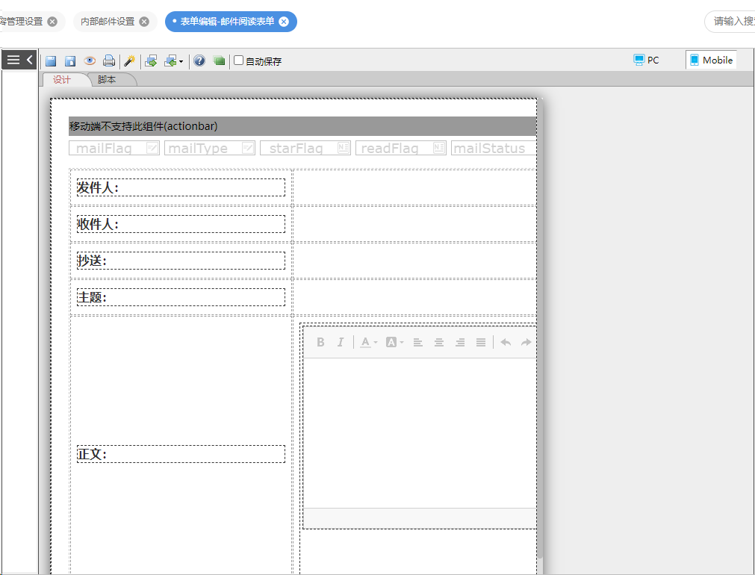Switch to the 脚本 tab

tap(107, 80)
